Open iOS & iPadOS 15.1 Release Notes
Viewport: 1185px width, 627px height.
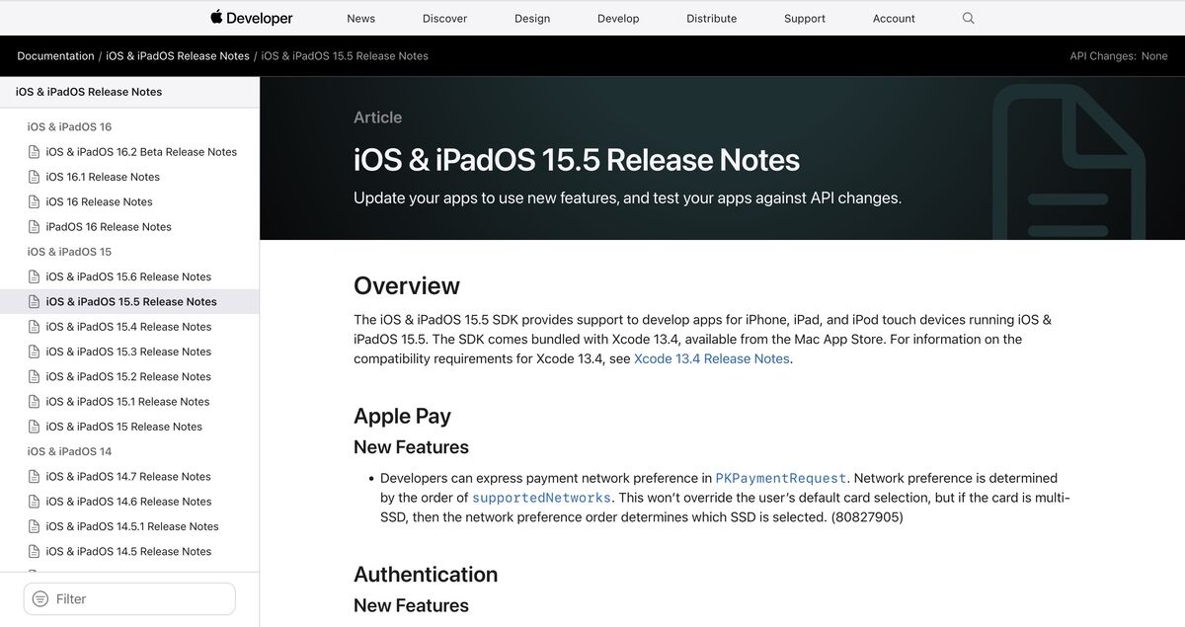[127, 402]
